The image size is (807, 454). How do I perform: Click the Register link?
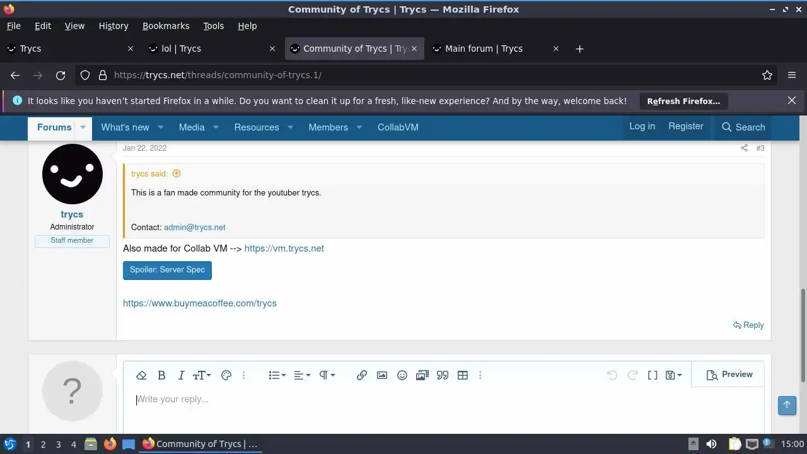pyautogui.click(x=686, y=126)
